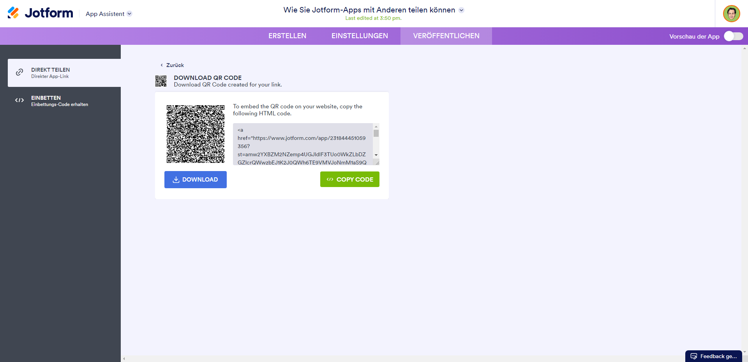Open Direkt Teilen sidebar section

tap(64, 73)
